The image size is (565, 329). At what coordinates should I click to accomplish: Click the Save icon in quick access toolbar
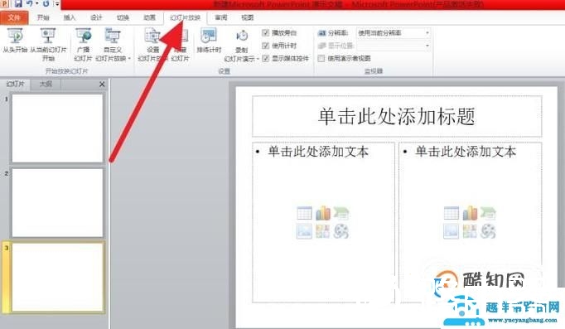pos(18,4)
